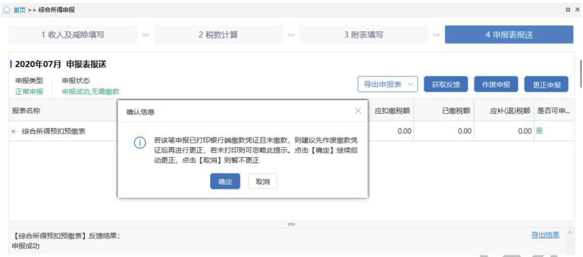Click the home icon in breadcrumb
The height and width of the screenshot is (257, 583).
click(7, 10)
